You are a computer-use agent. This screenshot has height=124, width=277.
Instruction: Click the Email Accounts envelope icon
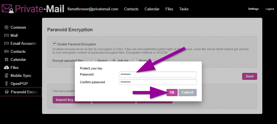(x=6, y=44)
